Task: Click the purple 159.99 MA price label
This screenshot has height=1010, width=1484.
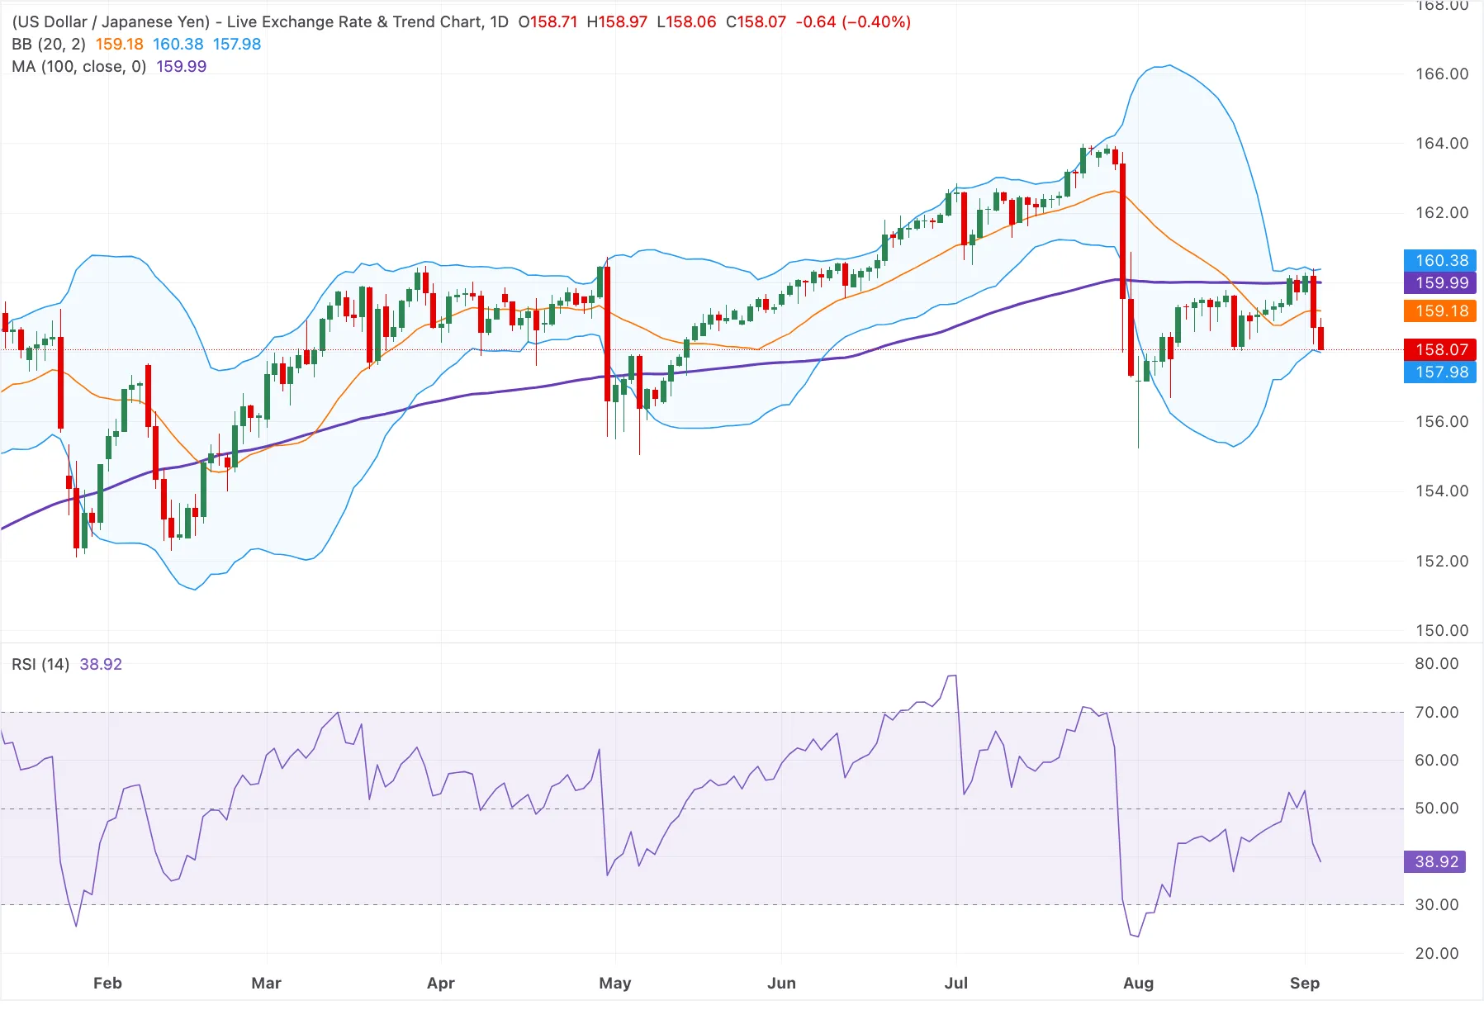Action: [x=1442, y=282]
